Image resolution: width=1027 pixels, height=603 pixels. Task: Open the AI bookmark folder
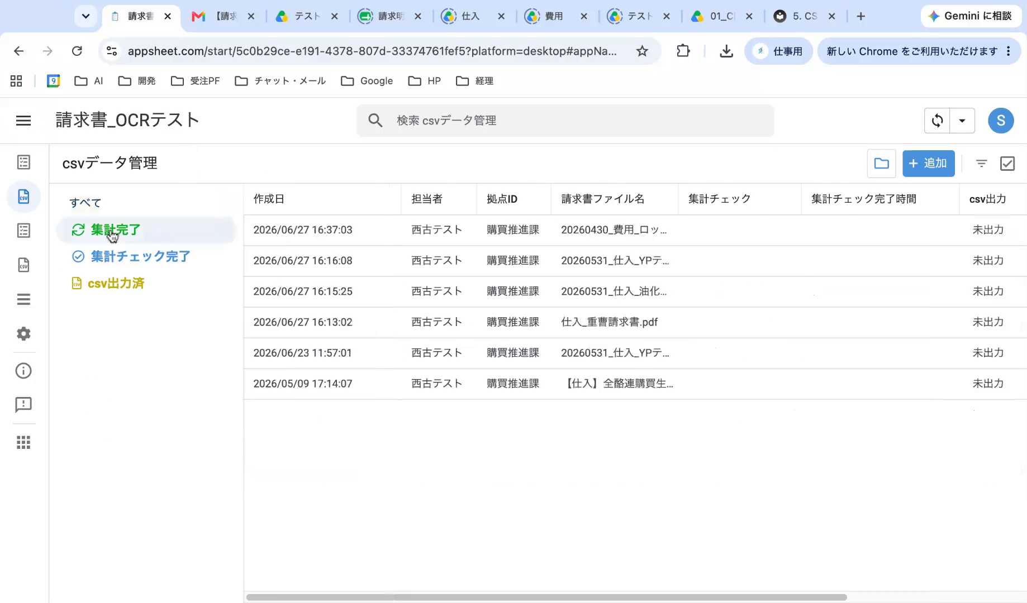(89, 81)
